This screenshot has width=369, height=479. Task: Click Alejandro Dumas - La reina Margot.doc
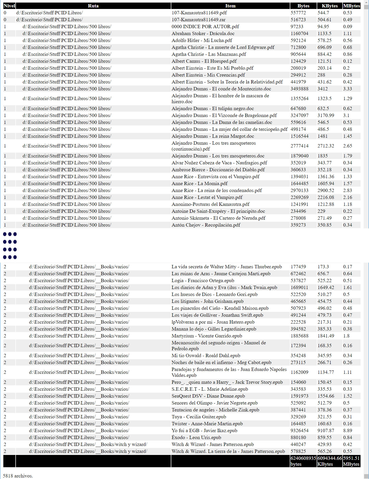click(213, 136)
